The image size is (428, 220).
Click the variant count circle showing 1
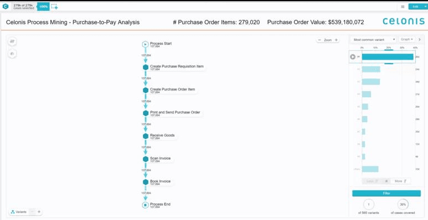coord(369,205)
